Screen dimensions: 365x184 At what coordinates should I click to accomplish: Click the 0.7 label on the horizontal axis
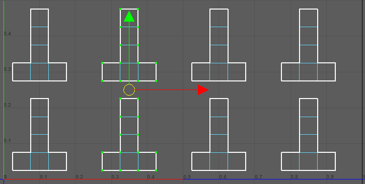[x=259, y=177]
